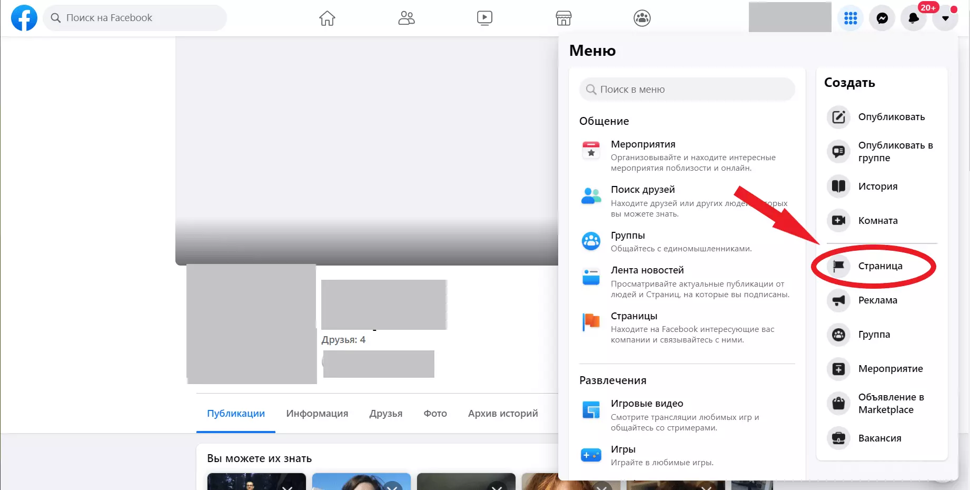Image resolution: width=970 pixels, height=490 pixels.
Task: Click the Поиск в меню search field
Action: [x=687, y=90]
